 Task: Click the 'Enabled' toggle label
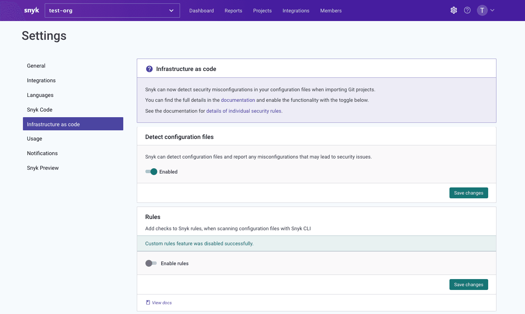click(x=168, y=172)
